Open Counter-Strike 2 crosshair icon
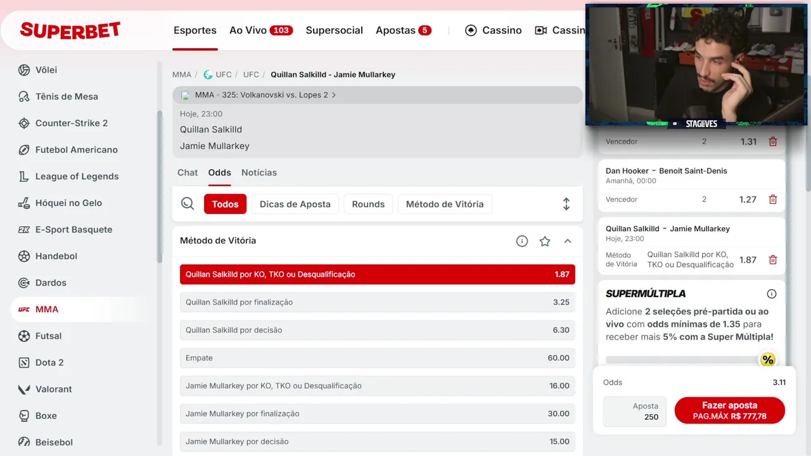Viewport: 811px width, 456px height. 24,123
